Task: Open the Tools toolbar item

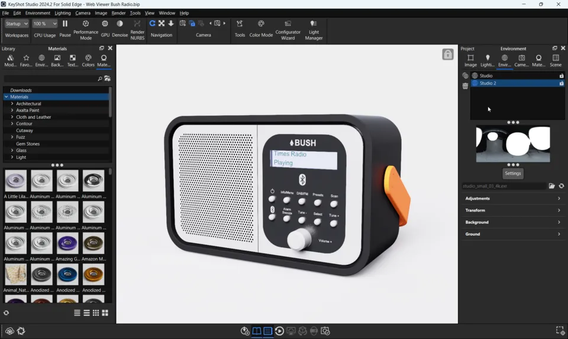Action: (240, 28)
